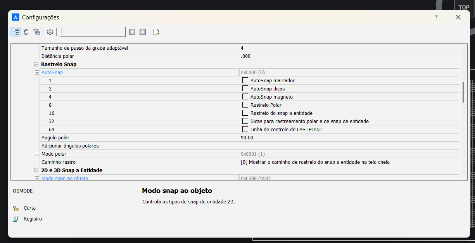
Task: Switch to categorized tree view icon
Action: point(16,32)
